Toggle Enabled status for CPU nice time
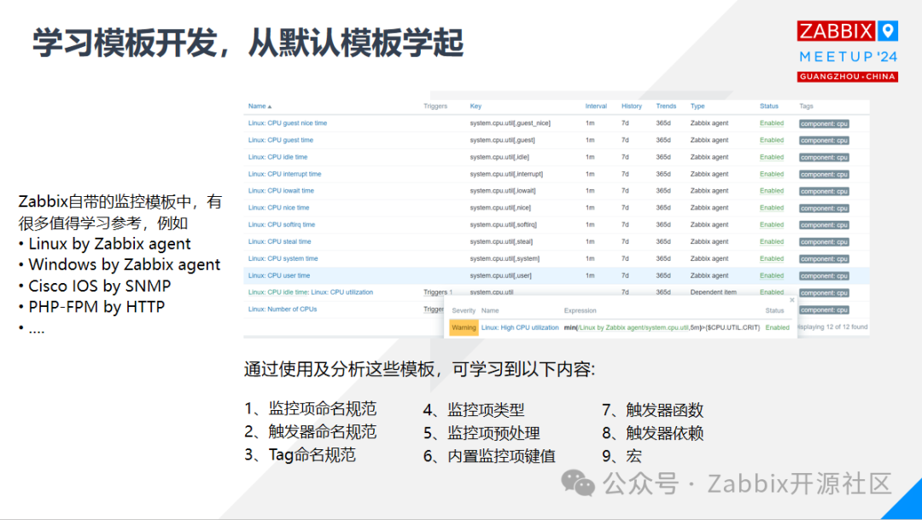922x520 pixels. [x=772, y=208]
